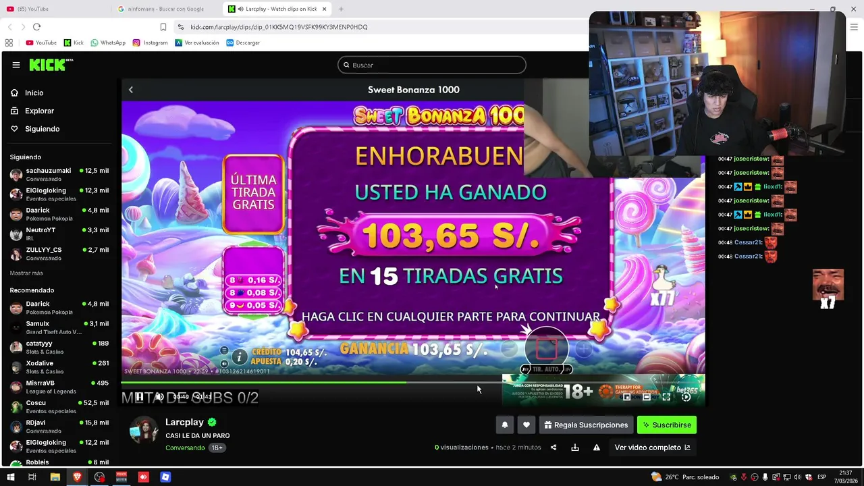Follow Larcplay with the heart button
864x486 pixels.
pos(526,425)
